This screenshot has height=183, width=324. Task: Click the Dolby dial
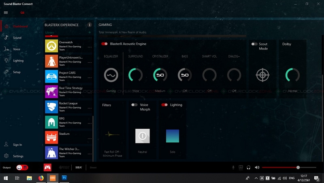tap(292, 75)
